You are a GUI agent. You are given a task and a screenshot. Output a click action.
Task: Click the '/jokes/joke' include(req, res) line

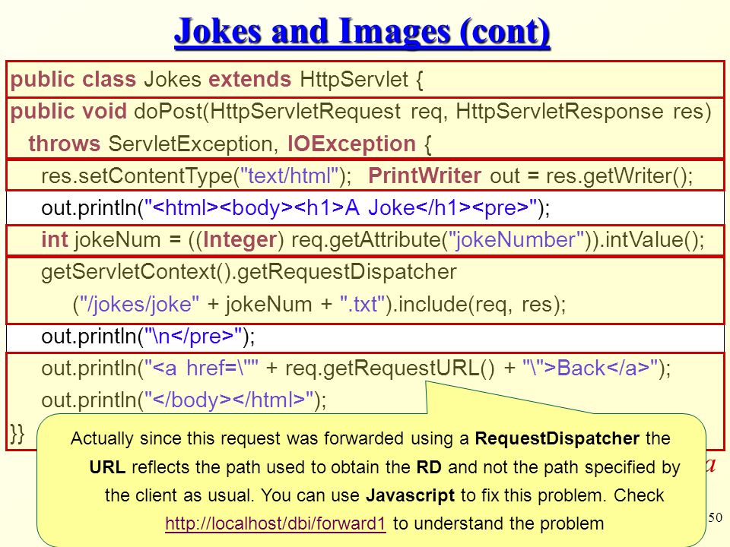click(x=319, y=305)
